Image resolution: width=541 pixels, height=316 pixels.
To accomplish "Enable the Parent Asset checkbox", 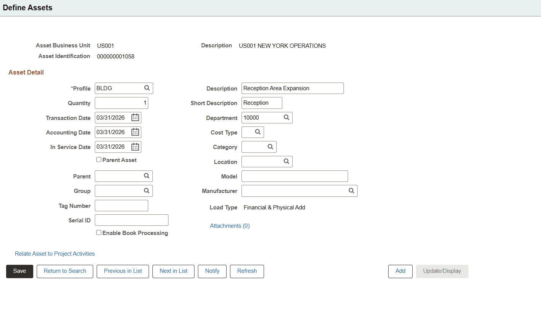I will [99, 159].
